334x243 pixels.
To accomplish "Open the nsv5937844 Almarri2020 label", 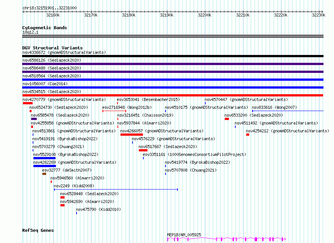I will click(144, 123).
